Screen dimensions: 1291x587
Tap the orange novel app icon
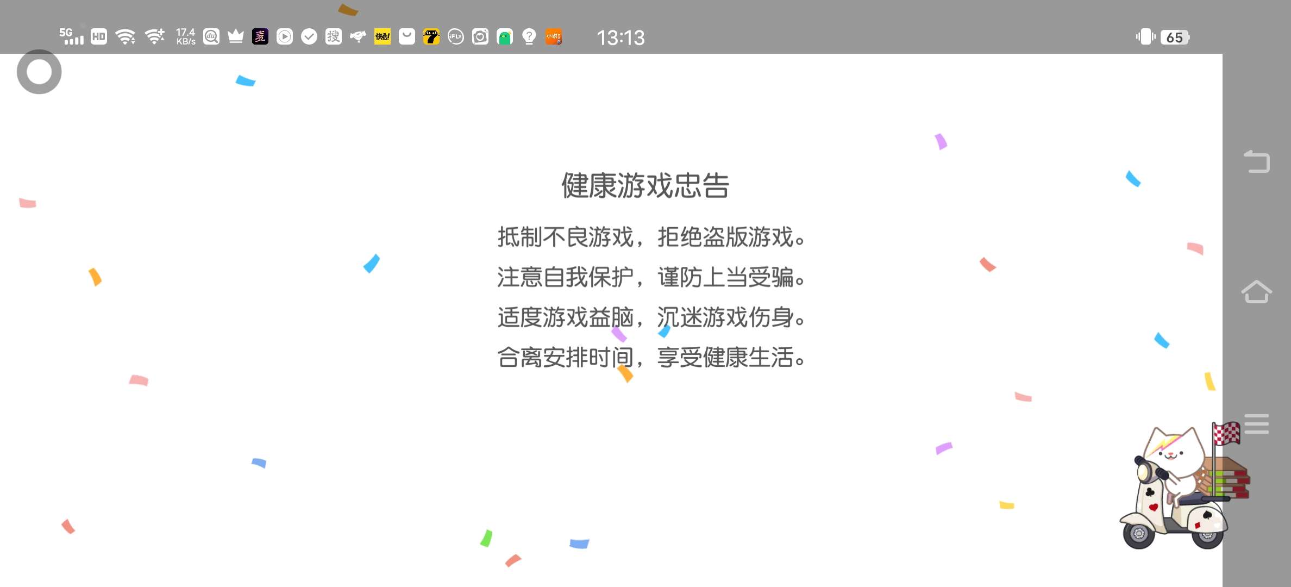pyautogui.click(x=554, y=37)
